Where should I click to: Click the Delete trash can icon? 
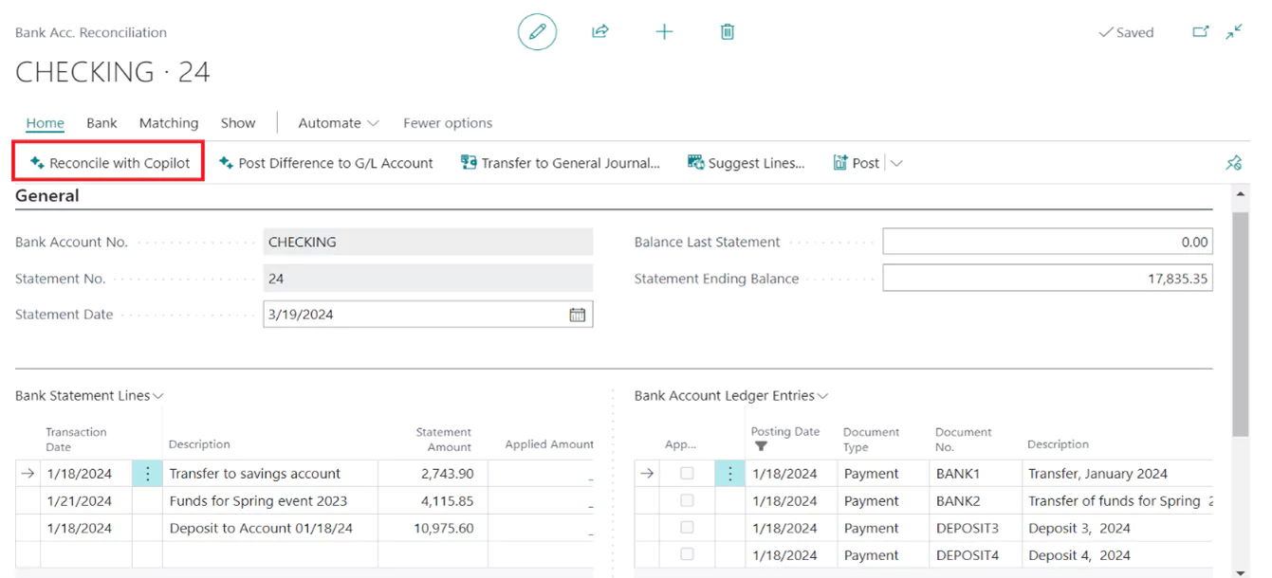click(x=728, y=32)
